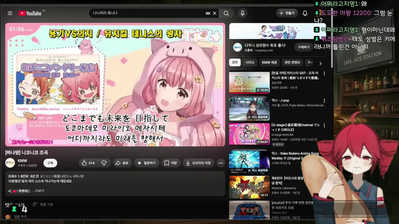Image resolution: width=399 pixels, height=224 pixels.
Task: Show more filter chips with right arrow
Action: 320,63
